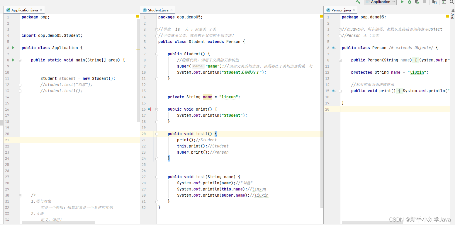Collapse test(String name) fold at line 27

[x=157, y=177]
